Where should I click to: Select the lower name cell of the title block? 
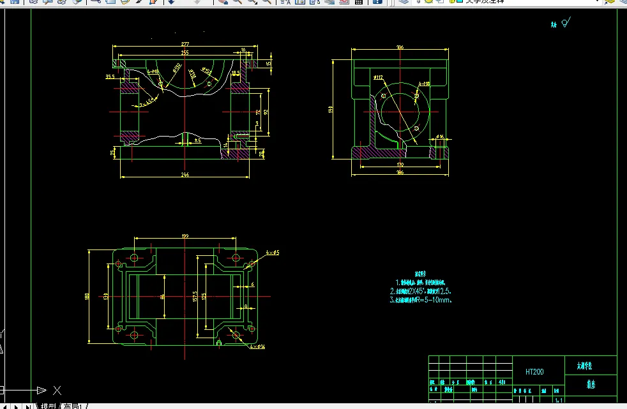pyautogui.click(x=591, y=384)
